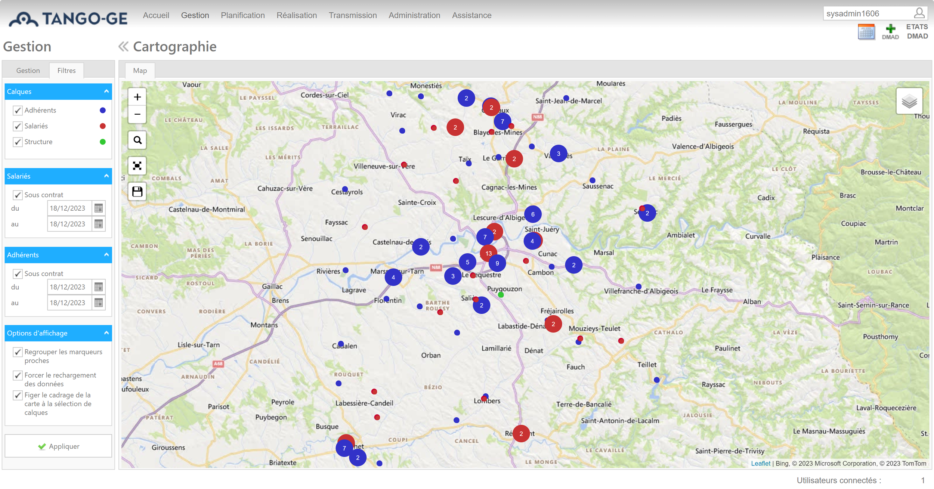This screenshot has height=489, width=934.
Task: Open the Planification menu
Action: (x=243, y=15)
